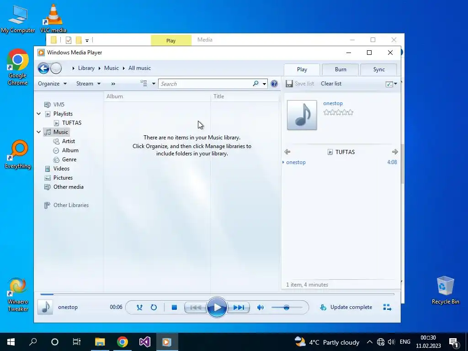Open Videos in the navigation pane
This screenshot has height=351, width=468.
[61, 169]
